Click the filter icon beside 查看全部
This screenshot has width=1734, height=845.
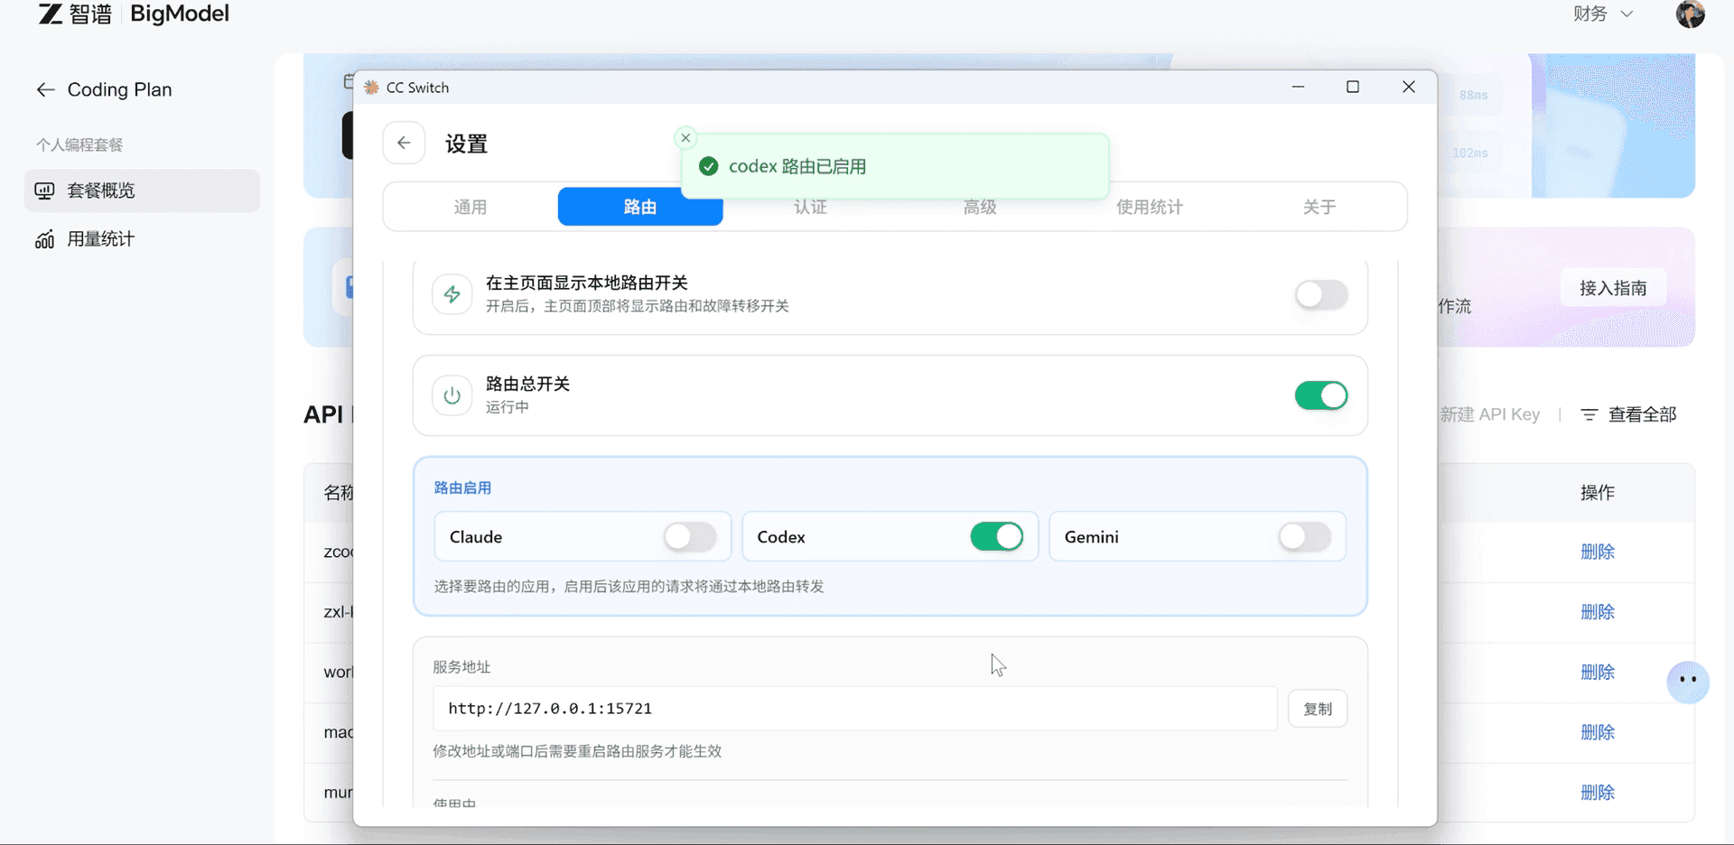click(1589, 414)
